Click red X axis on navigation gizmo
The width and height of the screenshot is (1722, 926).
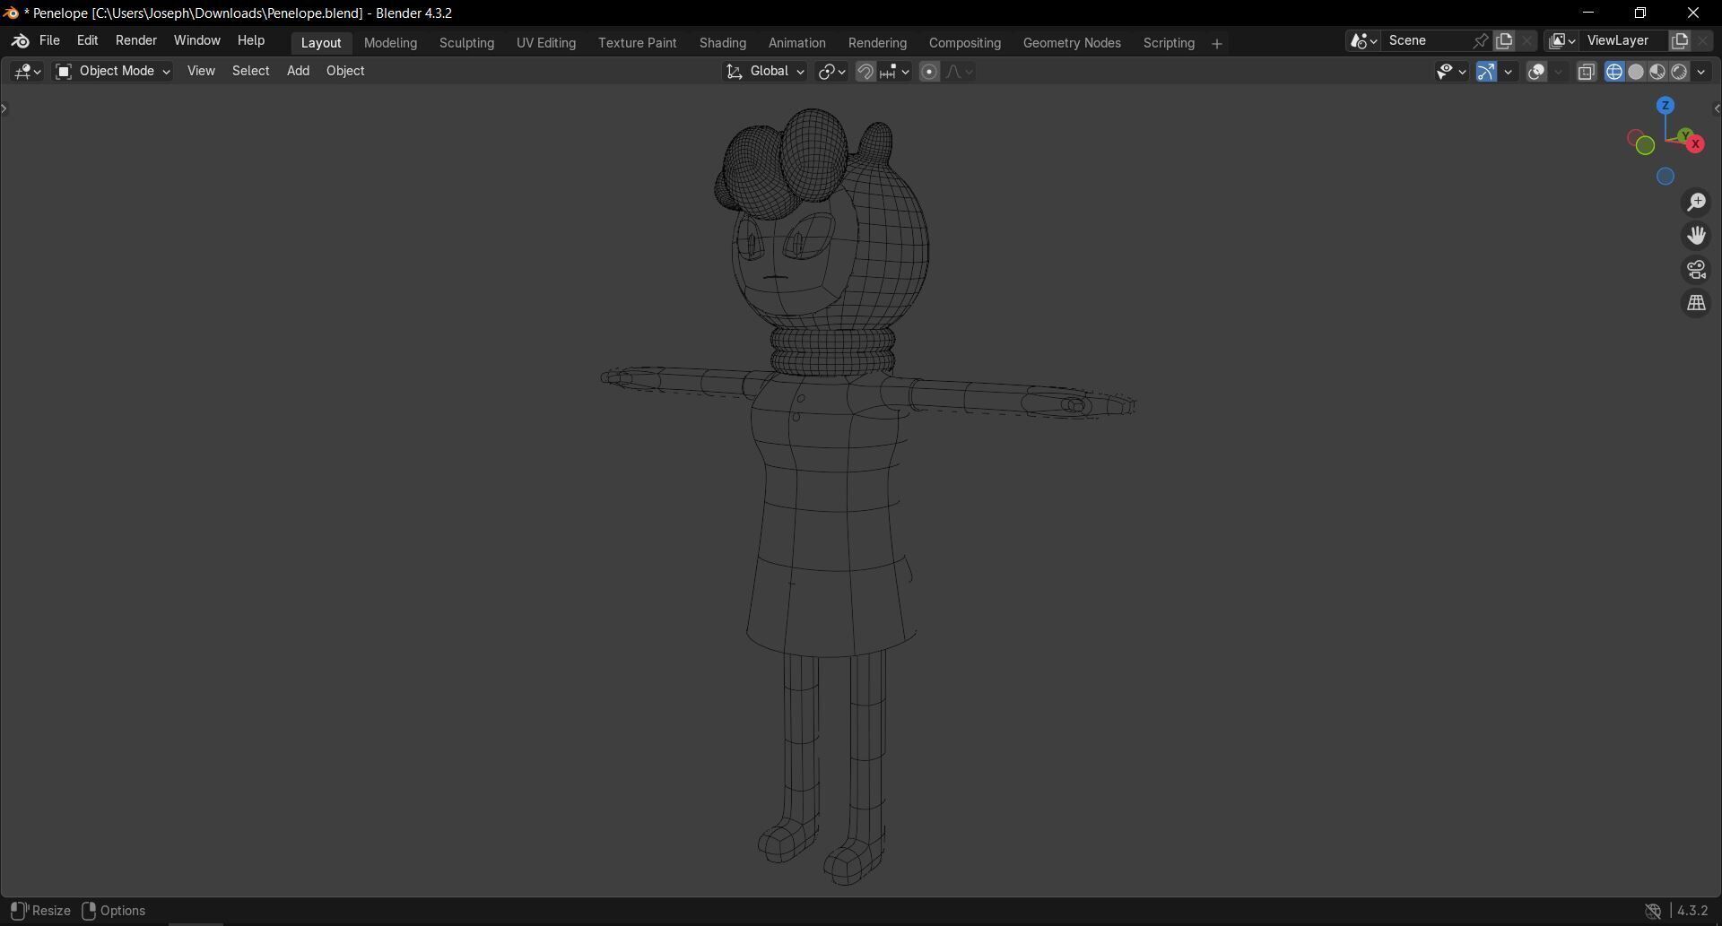point(1695,143)
